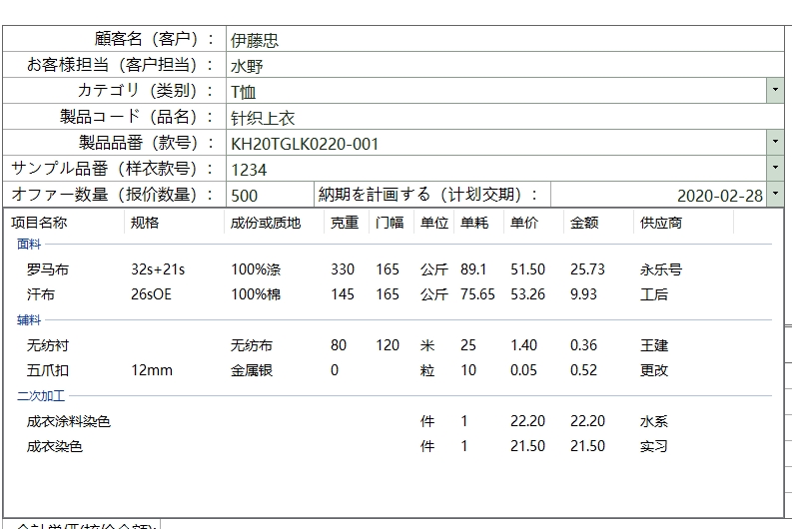
Task: Click the unit price 21.50 cell
Action: [527, 446]
